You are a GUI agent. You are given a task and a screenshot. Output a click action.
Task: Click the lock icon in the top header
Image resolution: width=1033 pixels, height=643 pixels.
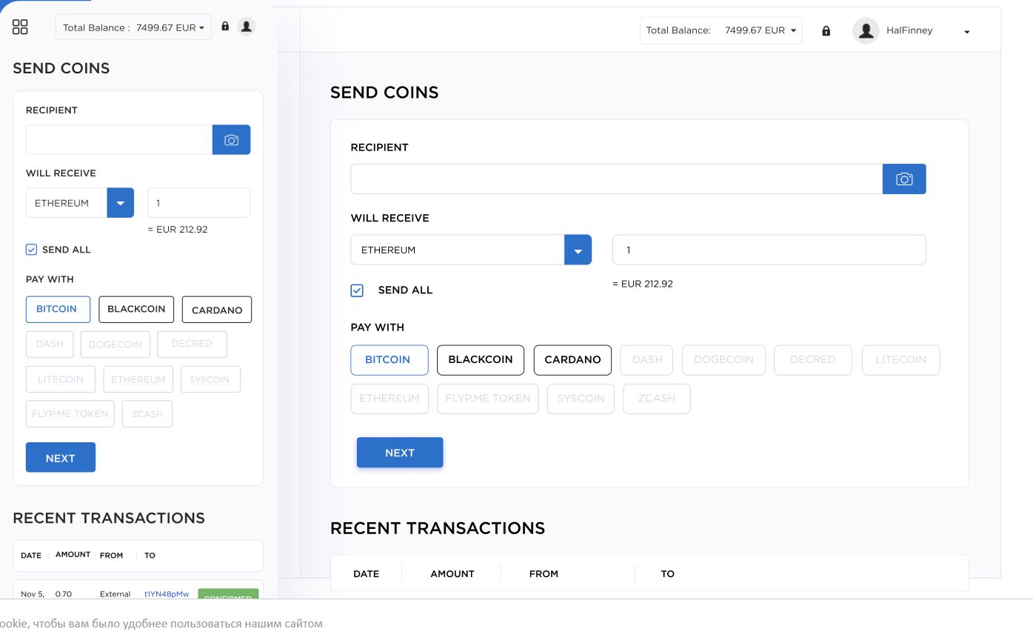[826, 30]
